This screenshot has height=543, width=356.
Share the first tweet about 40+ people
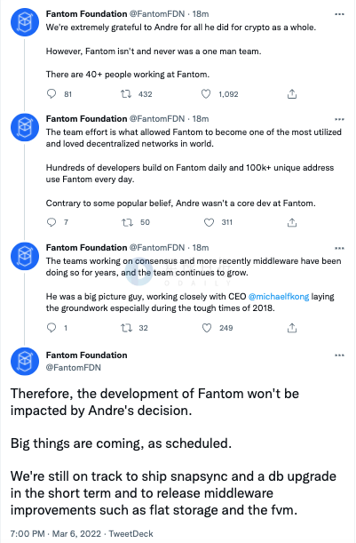pyautogui.click(x=292, y=94)
